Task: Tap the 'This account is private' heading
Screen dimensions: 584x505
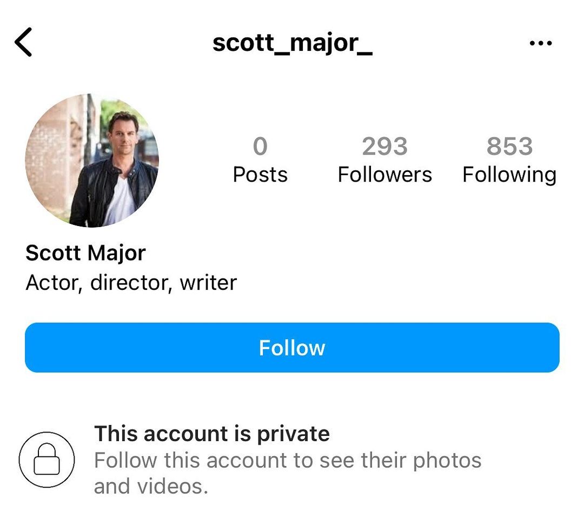Action: click(x=212, y=434)
